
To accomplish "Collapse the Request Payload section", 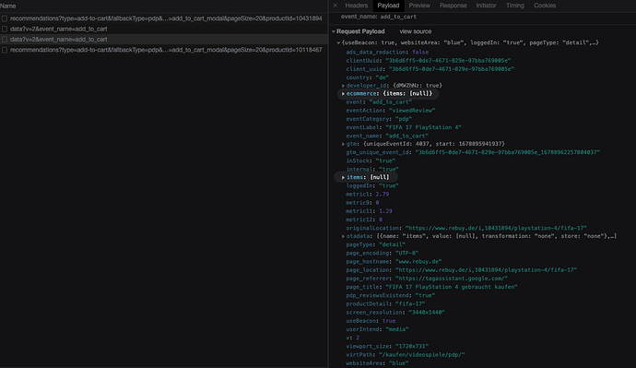I will (334, 31).
